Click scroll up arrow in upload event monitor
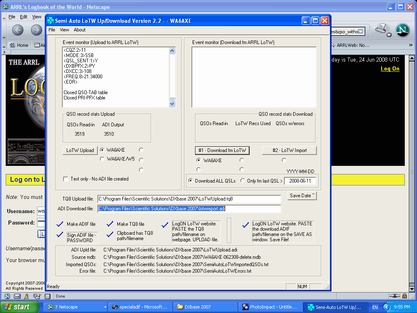417x313 pixels. coord(172,51)
